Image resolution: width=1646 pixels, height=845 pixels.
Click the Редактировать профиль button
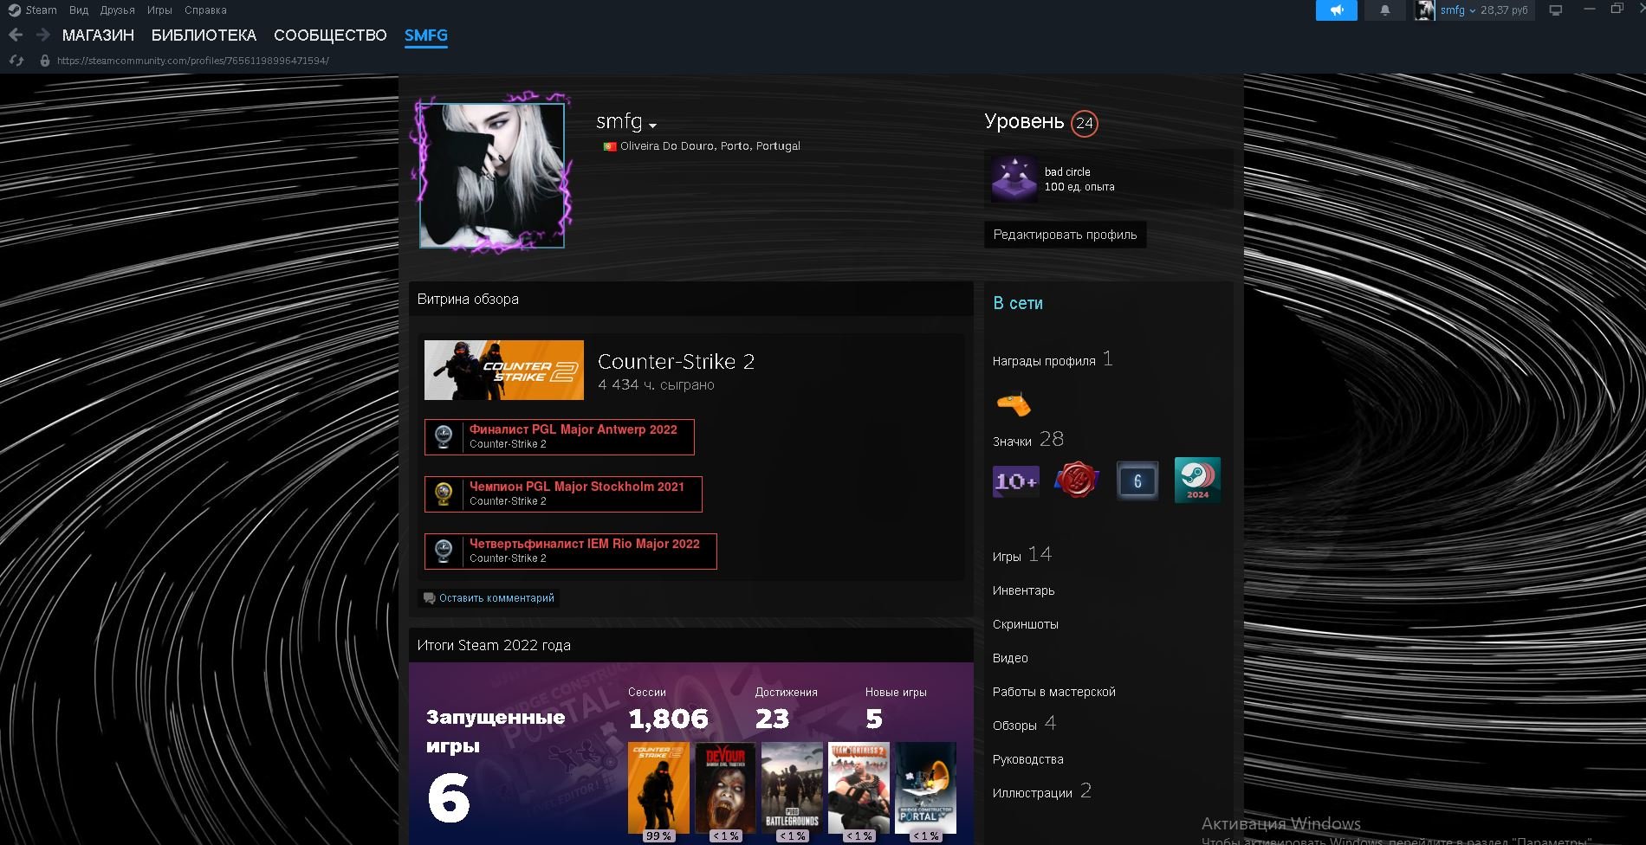click(x=1064, y=234)
